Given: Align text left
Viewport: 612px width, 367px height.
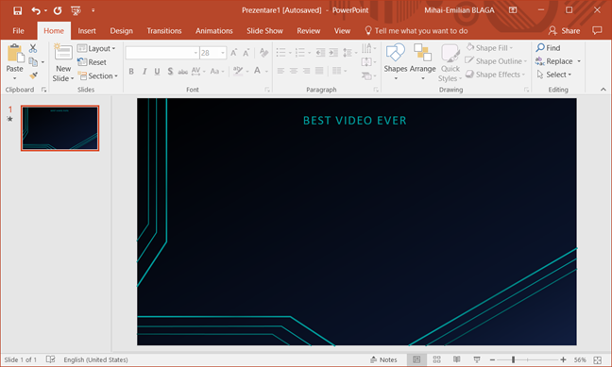Looking at the screenshot, I should pos(280,71).
